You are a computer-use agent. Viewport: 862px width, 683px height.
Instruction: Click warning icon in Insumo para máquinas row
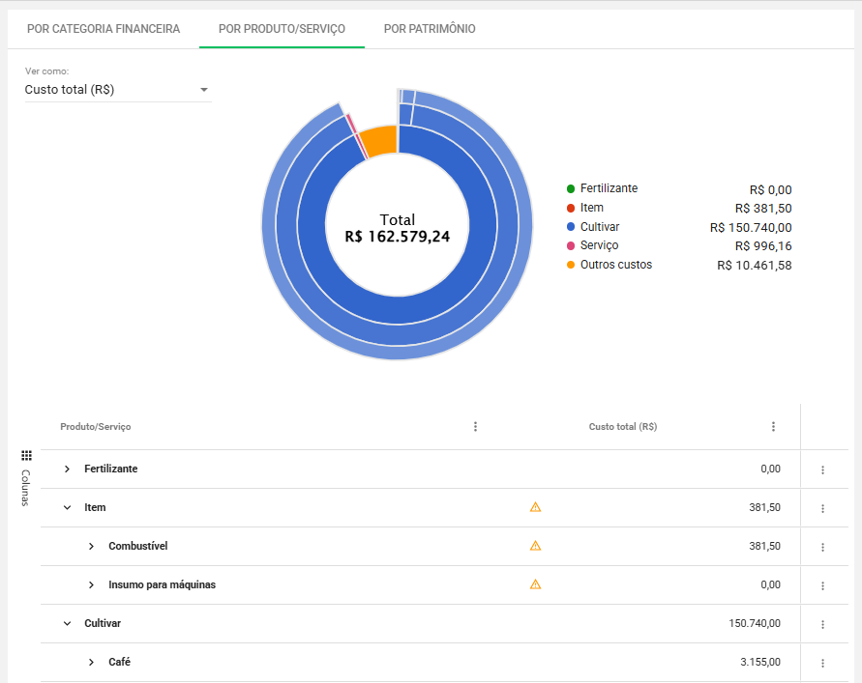(x=535, y=584)
